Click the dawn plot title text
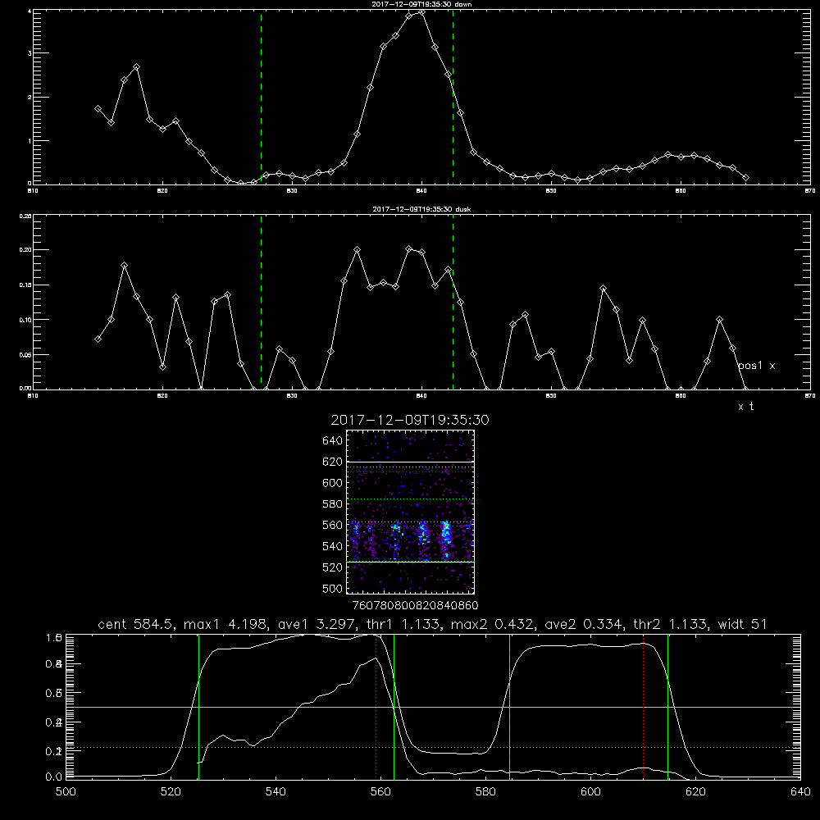This screenshot has width=820, height=820. tap(421, 4)
